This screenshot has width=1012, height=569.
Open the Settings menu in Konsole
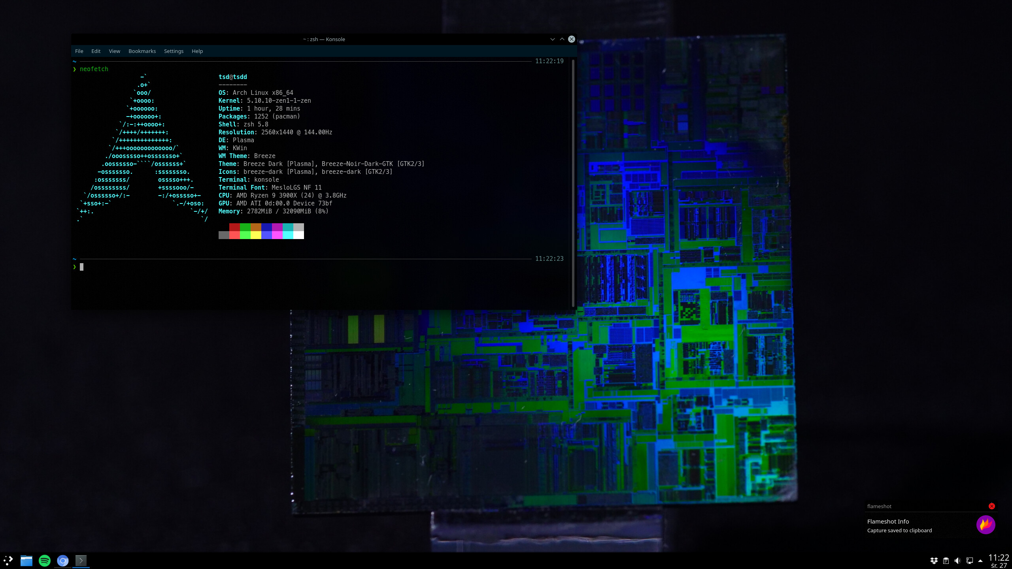[174, 51]
